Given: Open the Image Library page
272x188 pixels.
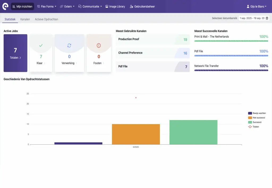Looking at the screenshot, I should tap(115, 6).
